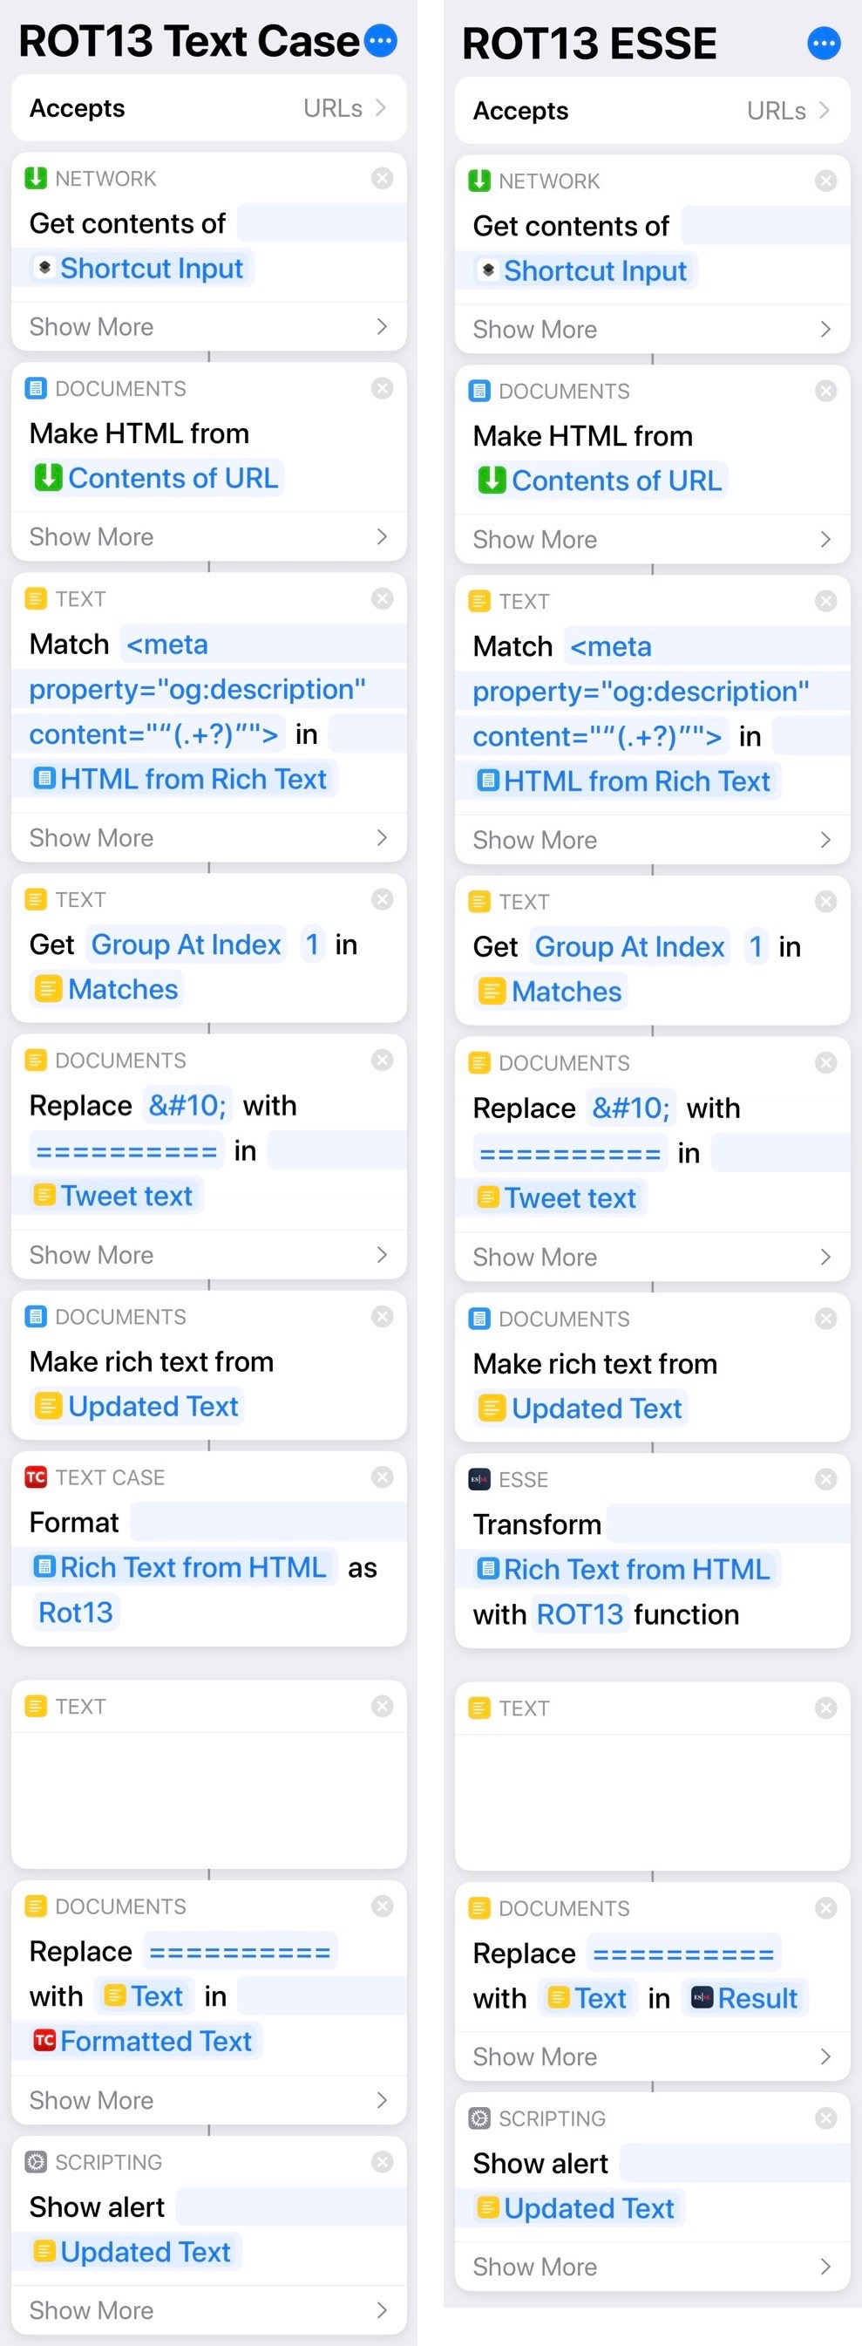Tap the Formatted Text variable token
The height and width of the screenshot is (2346, 862).
click(146, 2041)
